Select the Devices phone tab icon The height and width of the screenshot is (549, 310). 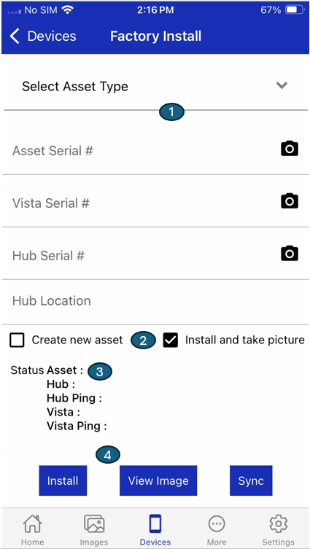coord(155,524)
